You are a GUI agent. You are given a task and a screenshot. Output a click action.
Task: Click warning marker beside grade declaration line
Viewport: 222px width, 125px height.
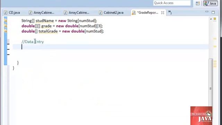6,26
